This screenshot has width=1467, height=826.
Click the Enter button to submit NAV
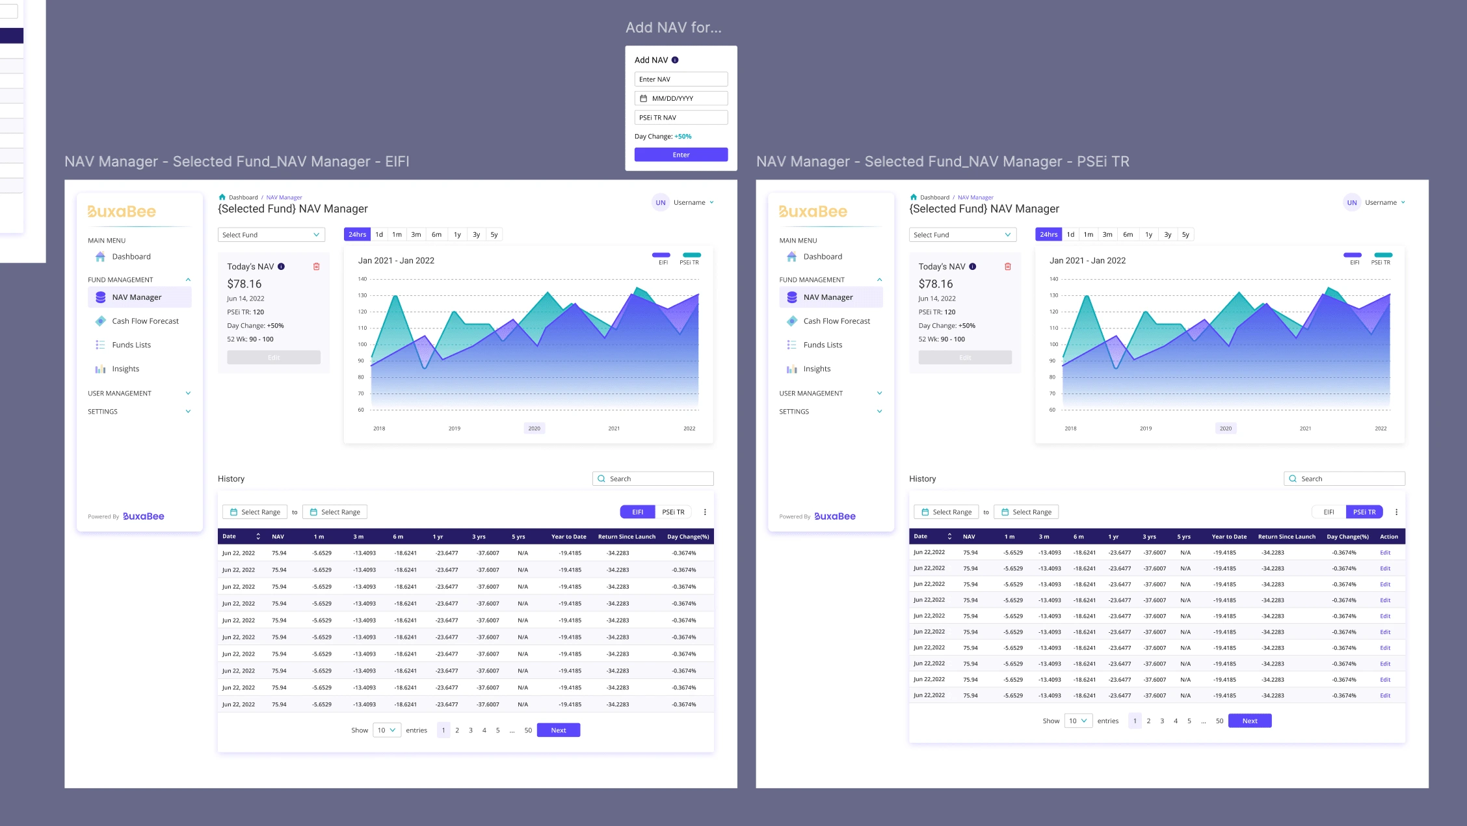680,154
